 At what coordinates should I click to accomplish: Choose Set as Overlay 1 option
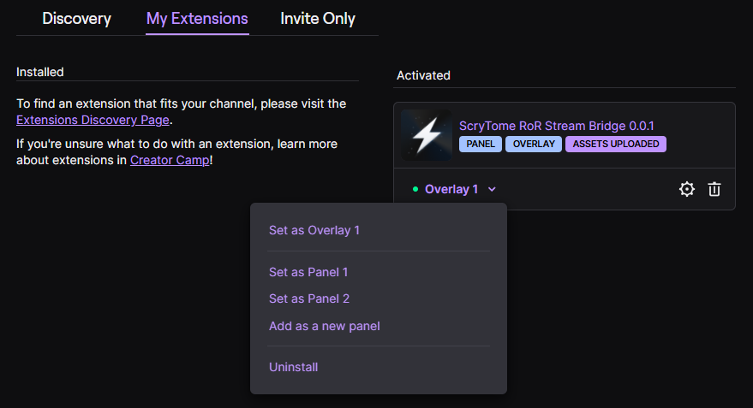click(314, 230)
